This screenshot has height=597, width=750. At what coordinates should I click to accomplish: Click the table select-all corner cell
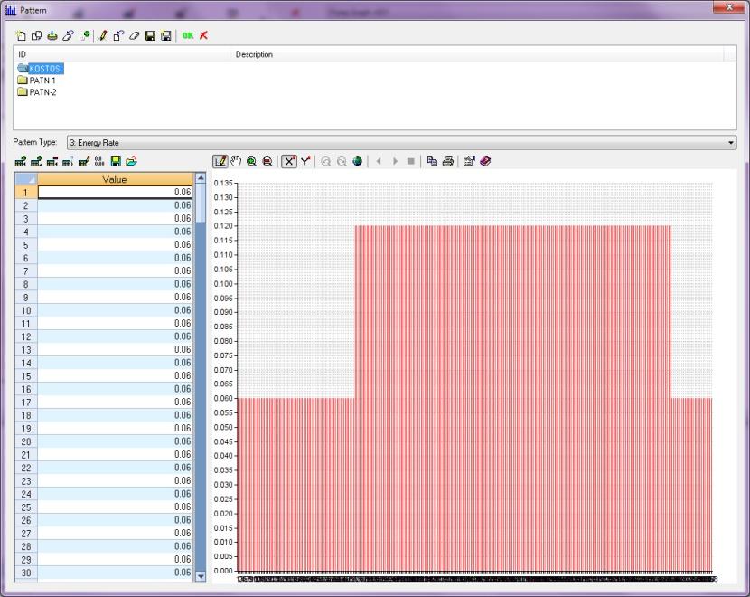26,179
